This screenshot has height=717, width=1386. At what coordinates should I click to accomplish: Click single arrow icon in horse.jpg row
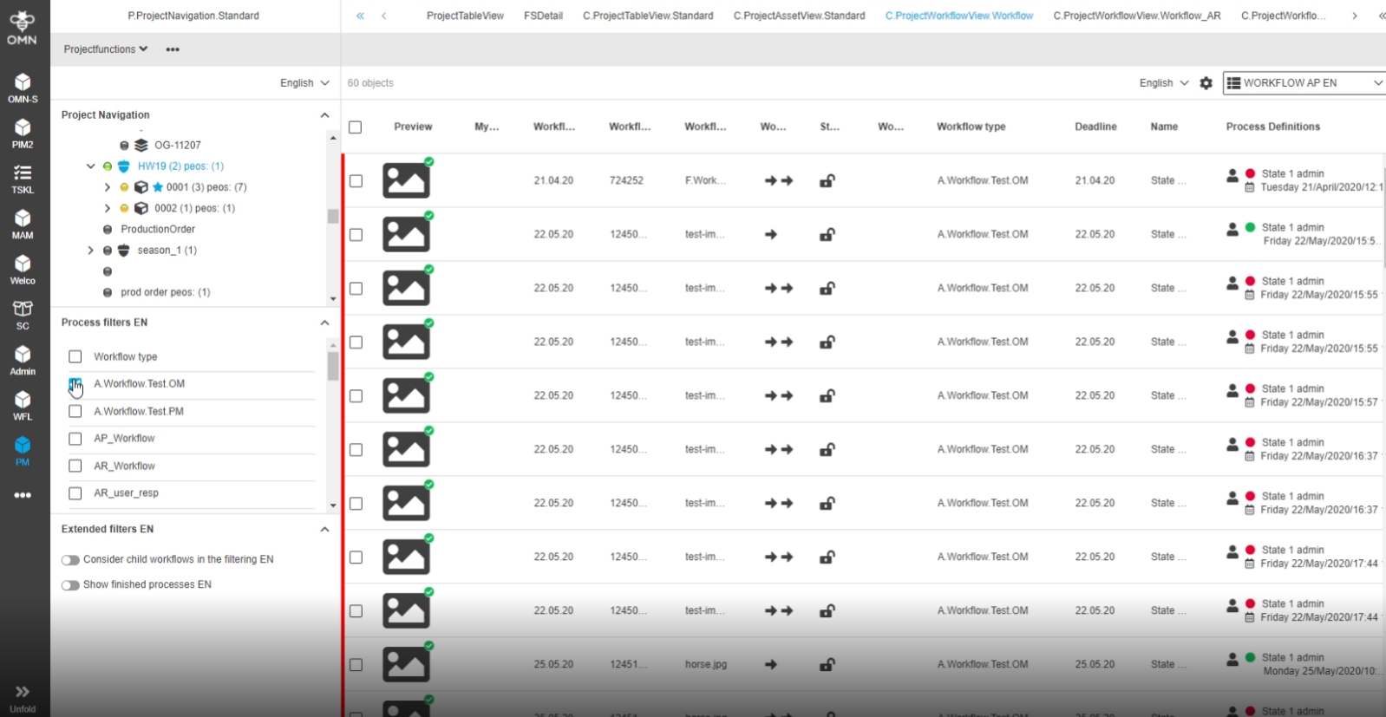771,664
